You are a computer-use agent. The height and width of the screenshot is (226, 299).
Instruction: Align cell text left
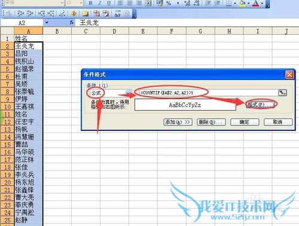[120, 3]
